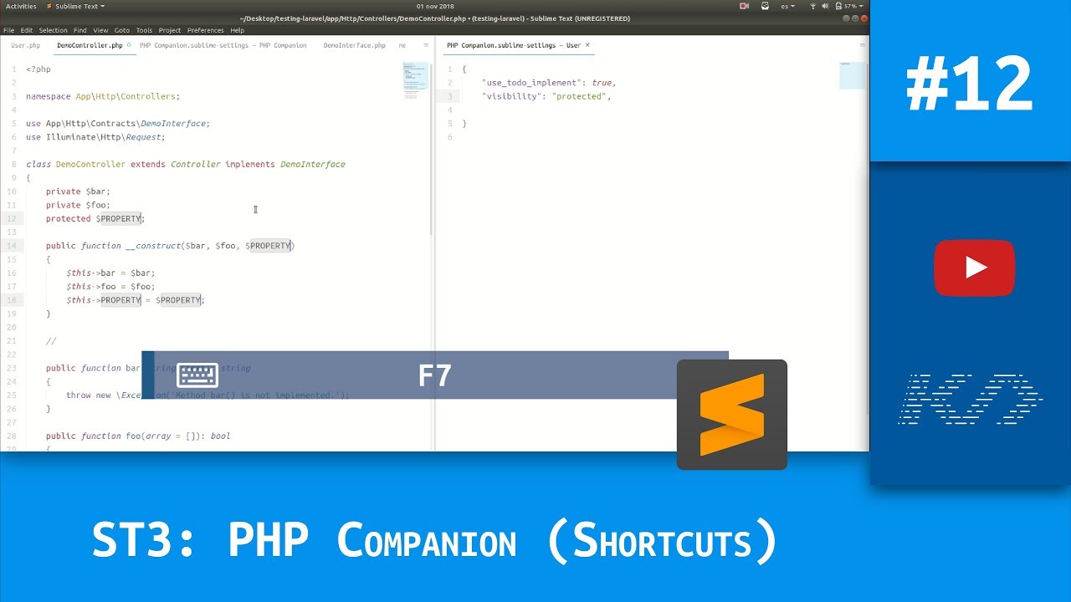Open the Preferences menu
This screenshot has width=1071, height=602.
[206, 29]
